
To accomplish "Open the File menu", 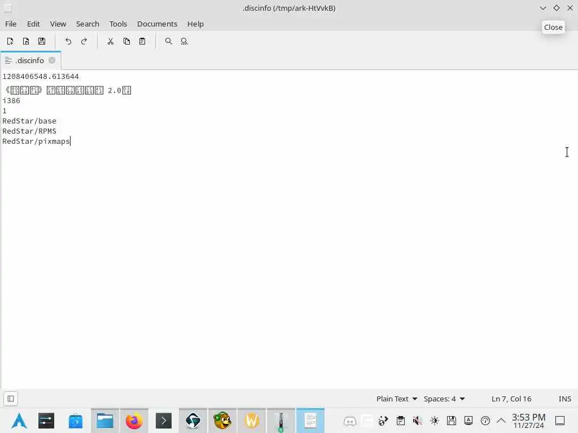I will [x=11, y=24].
